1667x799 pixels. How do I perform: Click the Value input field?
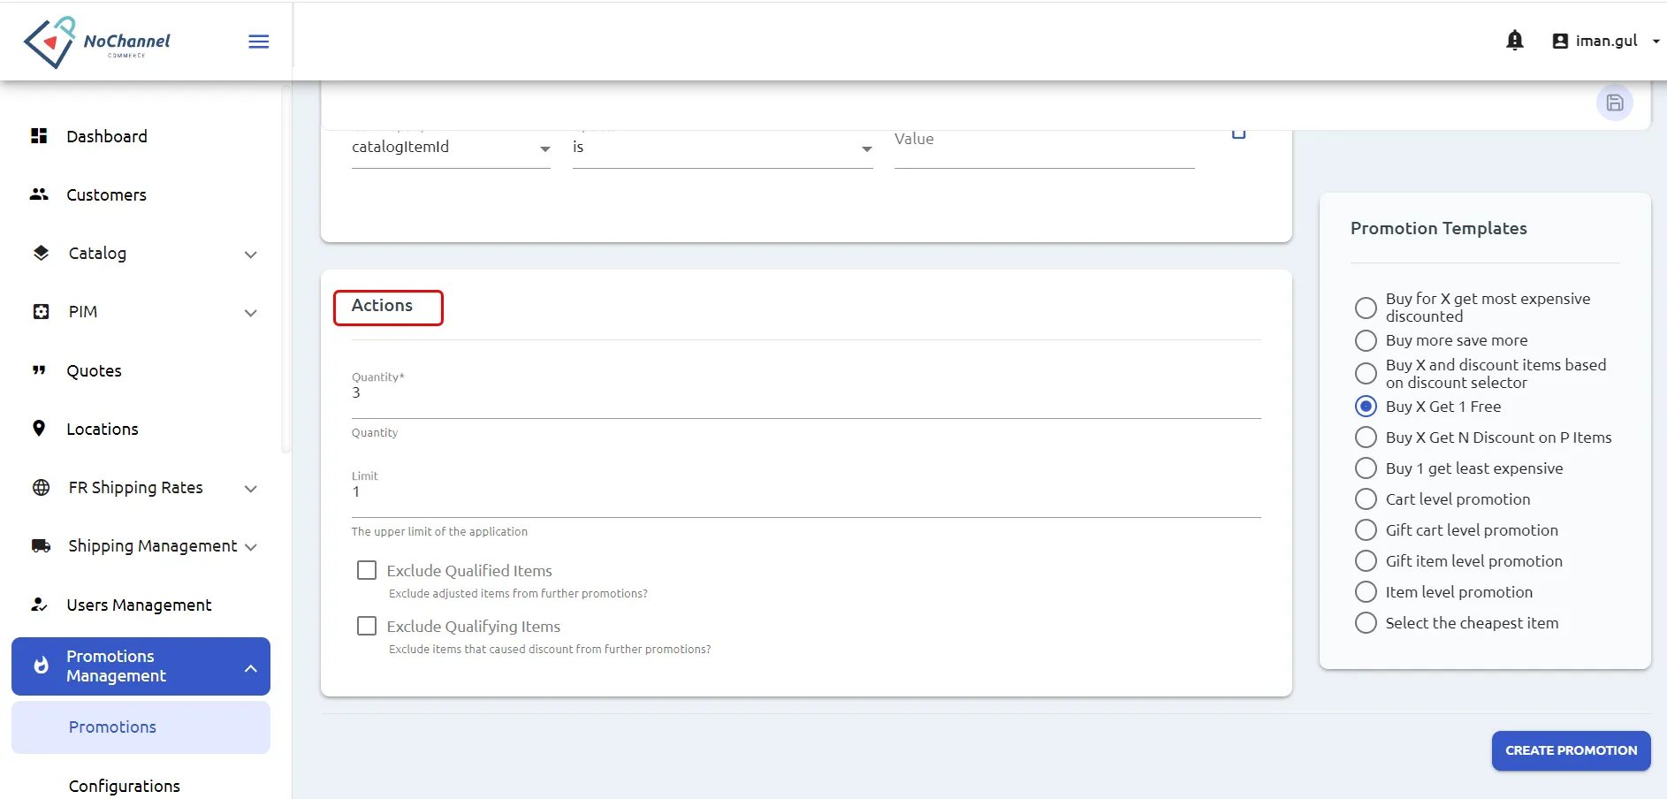[1044, 148]
